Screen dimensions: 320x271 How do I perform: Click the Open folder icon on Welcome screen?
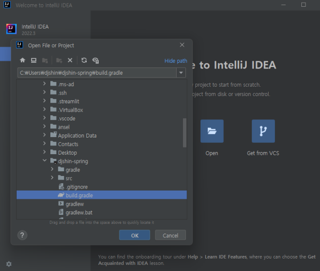click(x=212, y=131)
